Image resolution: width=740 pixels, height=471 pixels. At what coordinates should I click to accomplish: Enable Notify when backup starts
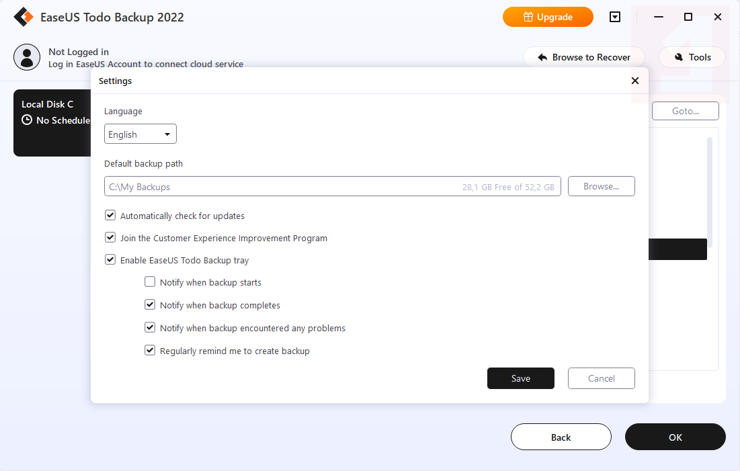150,282
